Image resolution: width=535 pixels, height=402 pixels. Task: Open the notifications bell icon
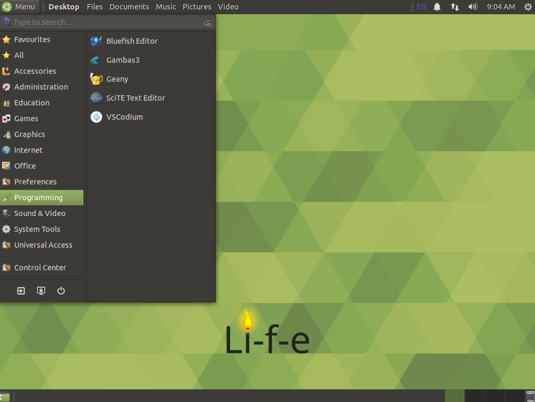pos(437,7)
